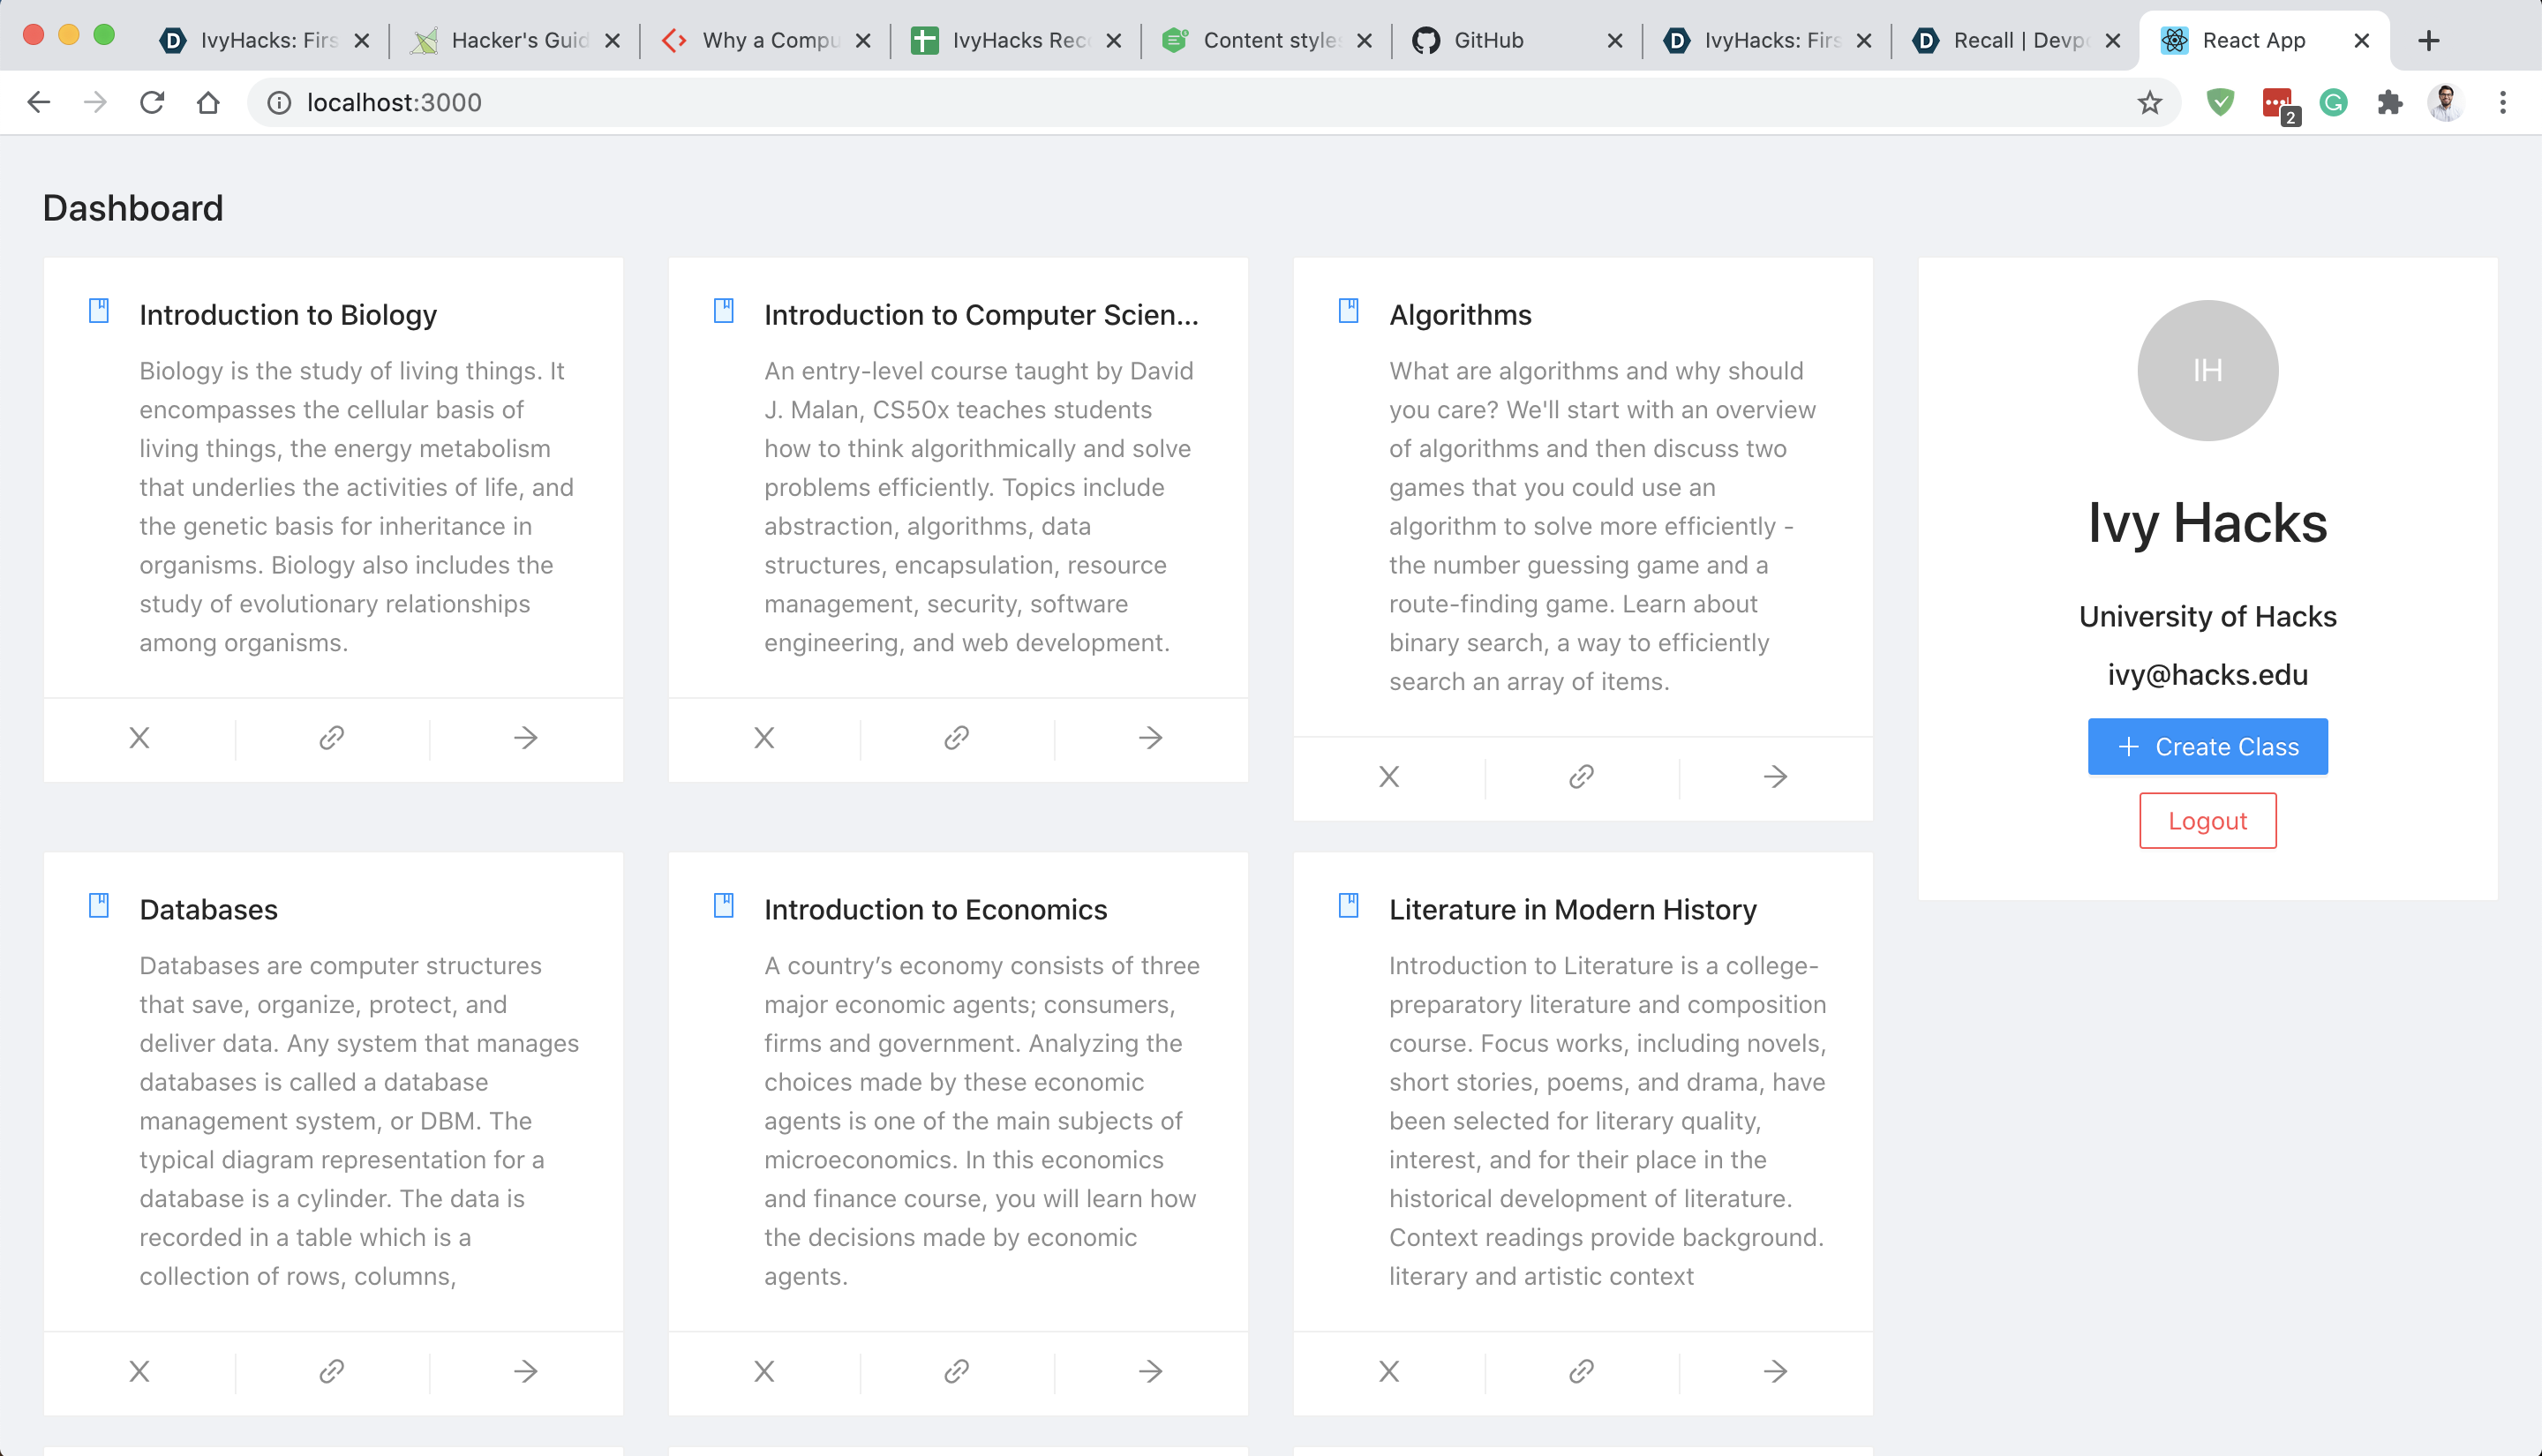Open Introduction to Economics via arrow icon
Screen dimensions: 2542x1456
tap(1150, 1371)
